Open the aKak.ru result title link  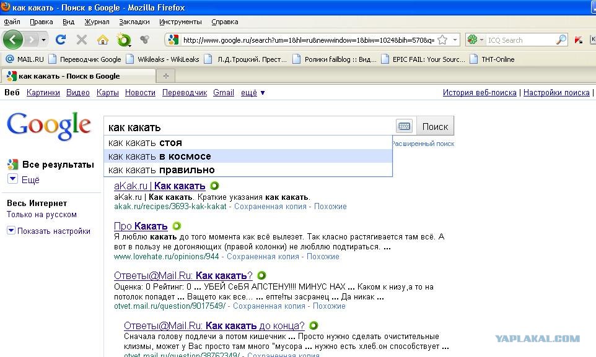tap(160, 186)
